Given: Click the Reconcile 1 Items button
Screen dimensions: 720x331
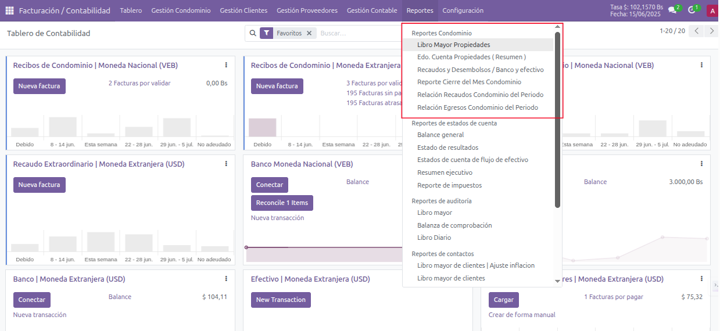Looking at the screenshot, I should point(282,203).
